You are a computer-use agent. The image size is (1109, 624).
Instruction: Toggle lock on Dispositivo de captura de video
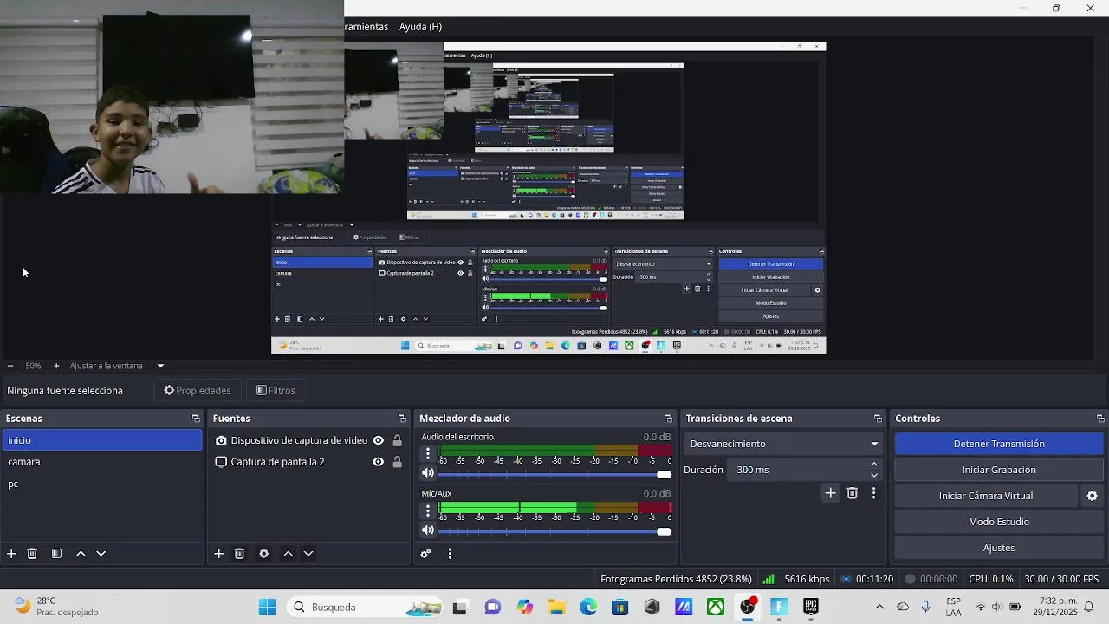tap(397, 440)
